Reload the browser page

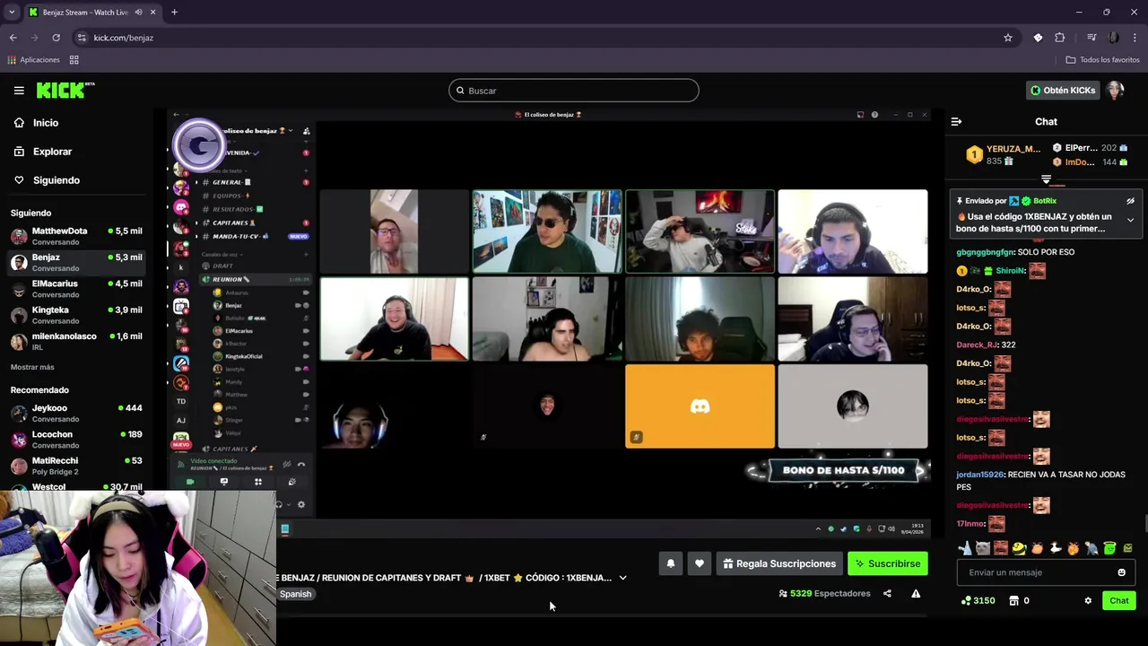pyautogui.click(x=56, y=38)
